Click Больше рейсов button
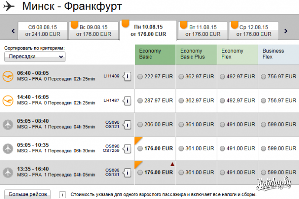This screenshot has width=299, height=199. tap(27, 194)
